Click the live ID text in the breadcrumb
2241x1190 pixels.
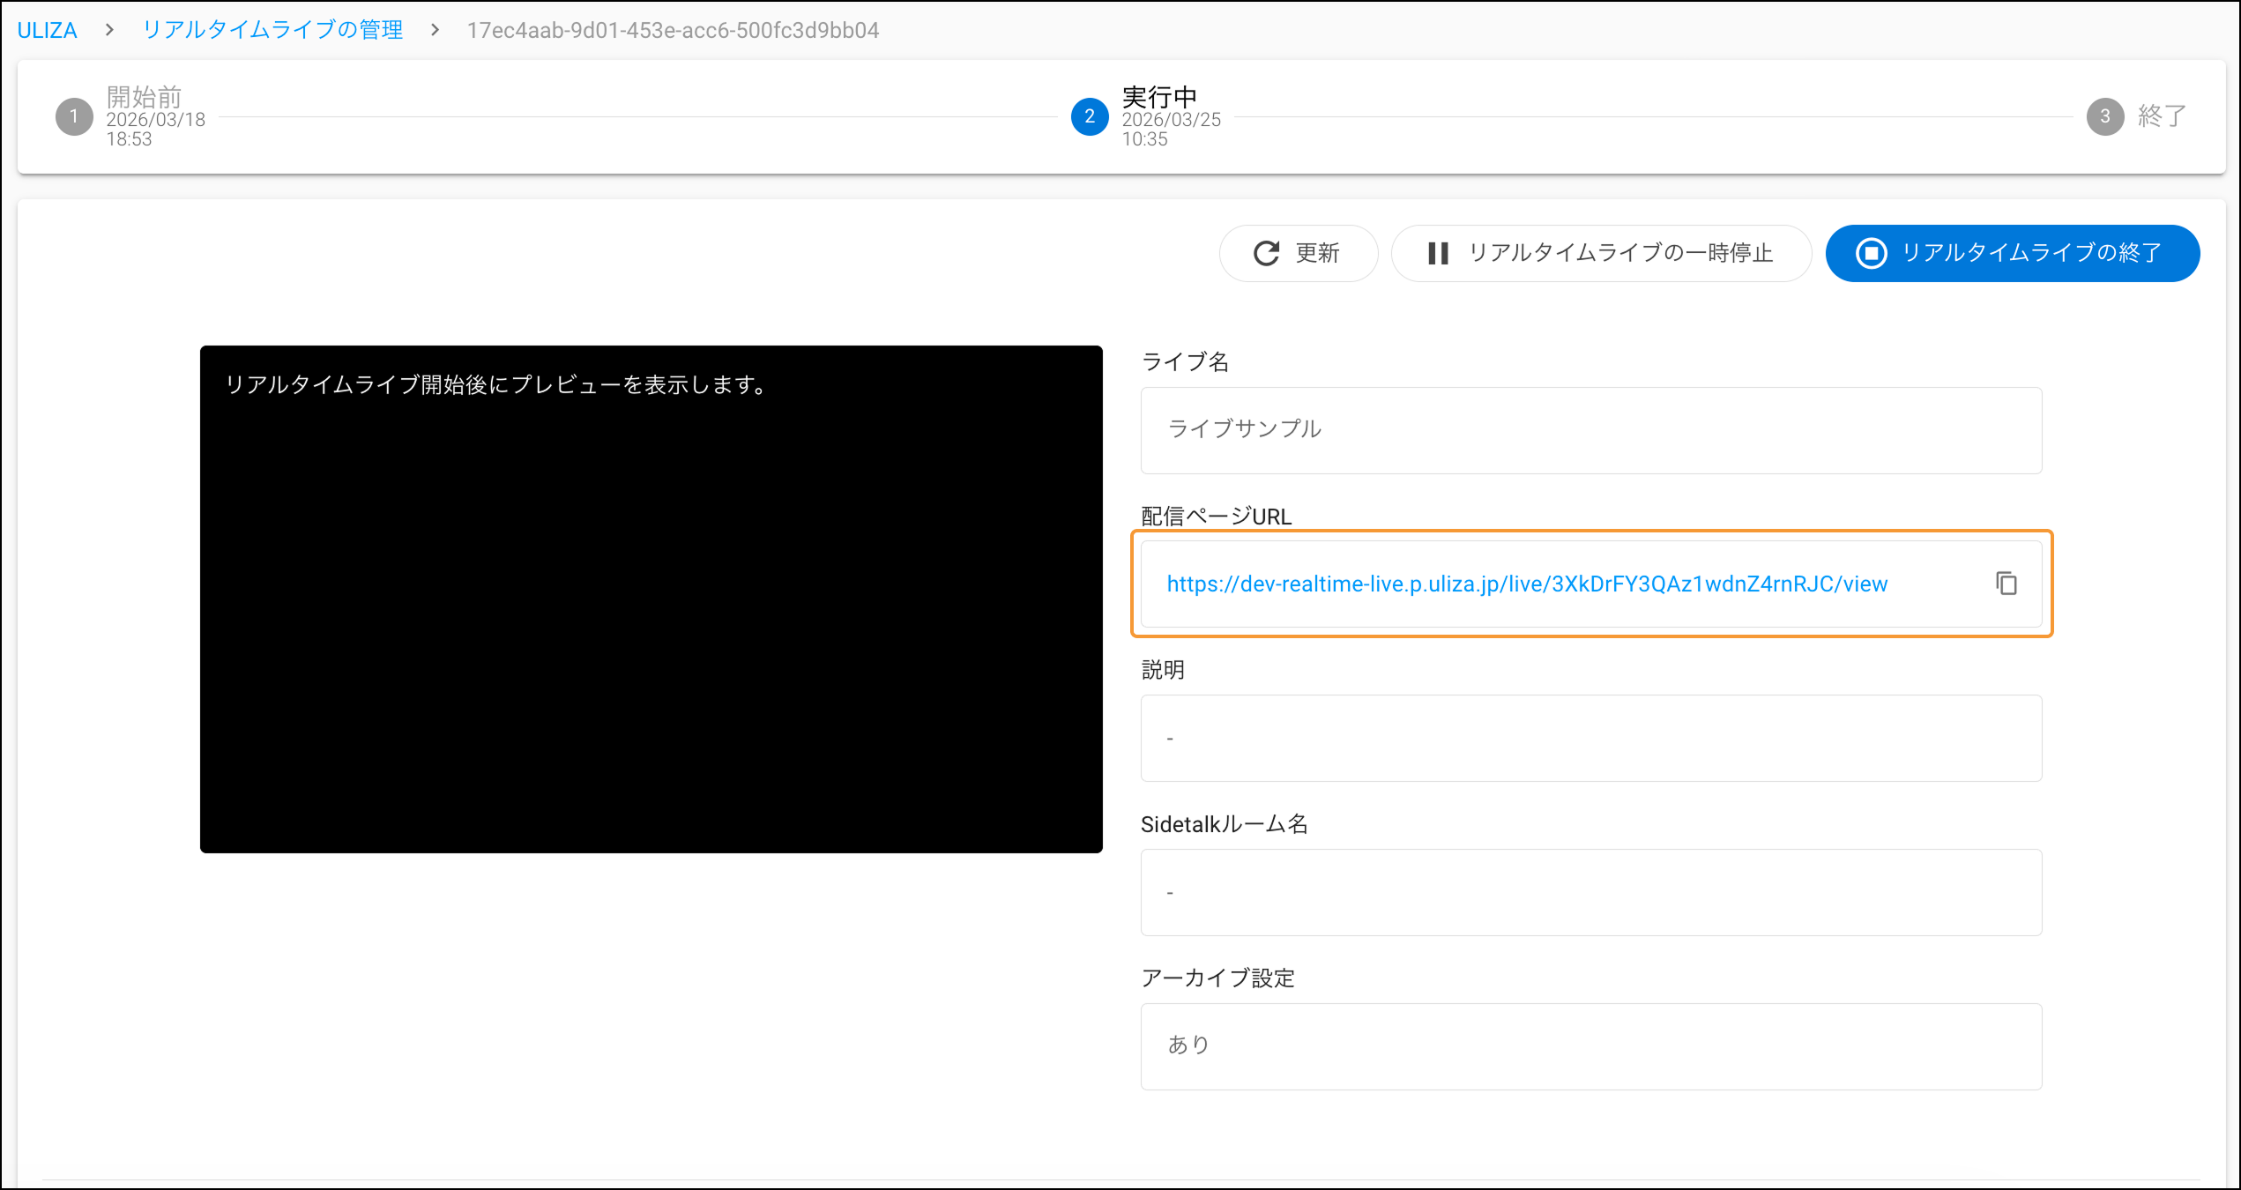(673, 30)
